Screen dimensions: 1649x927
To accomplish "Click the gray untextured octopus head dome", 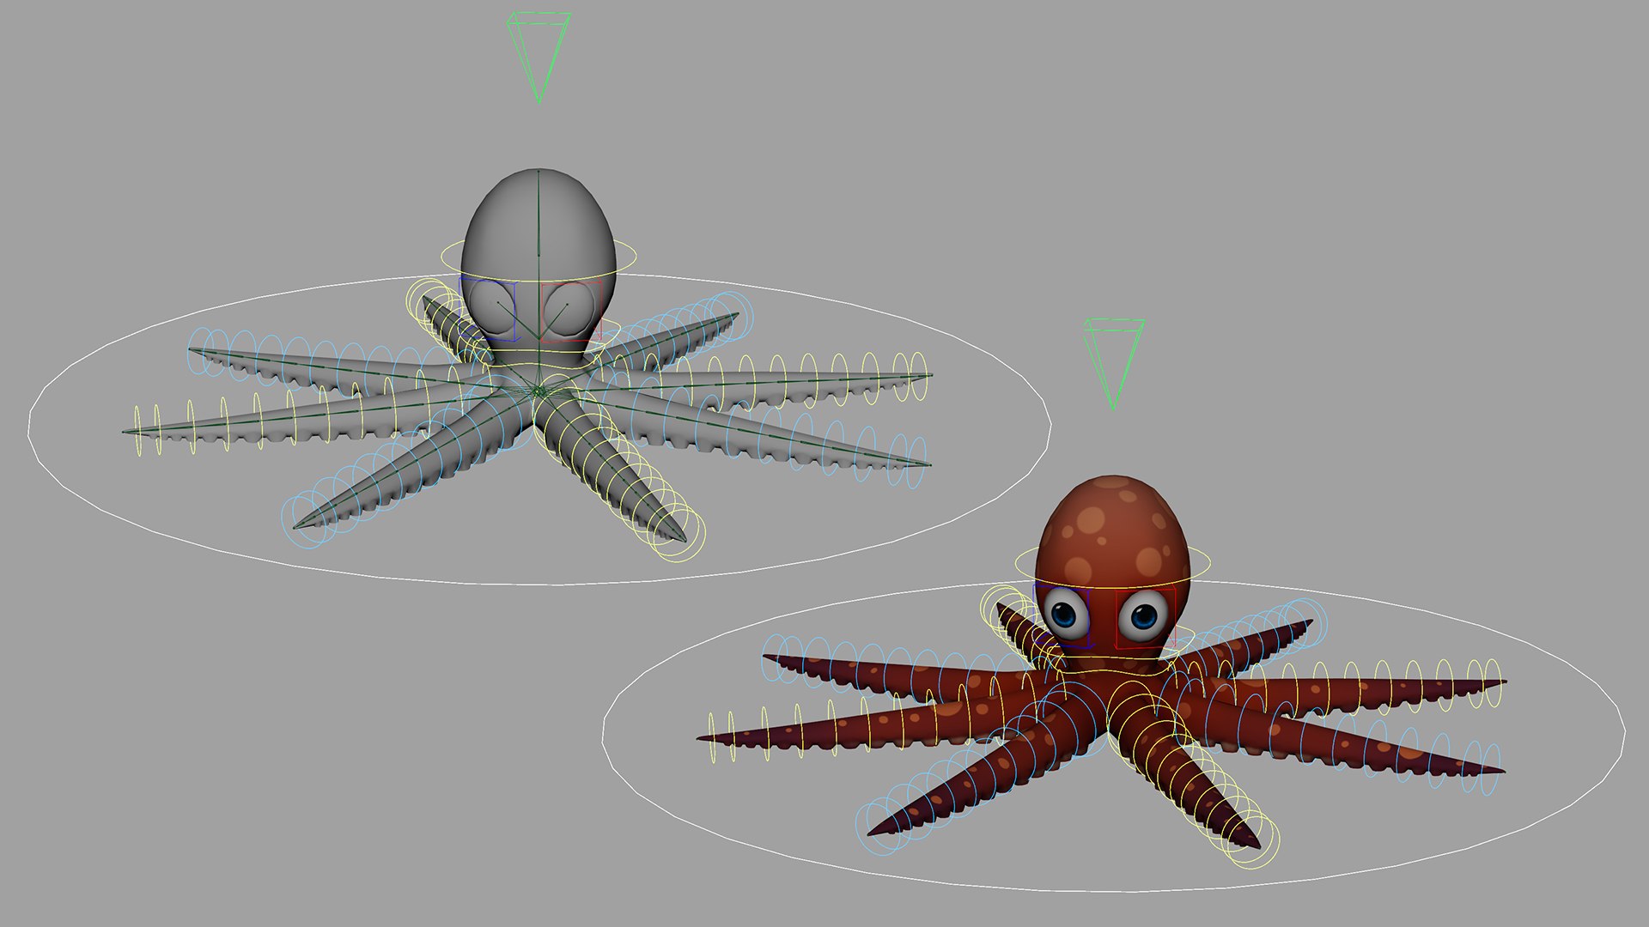I will 539,223.
